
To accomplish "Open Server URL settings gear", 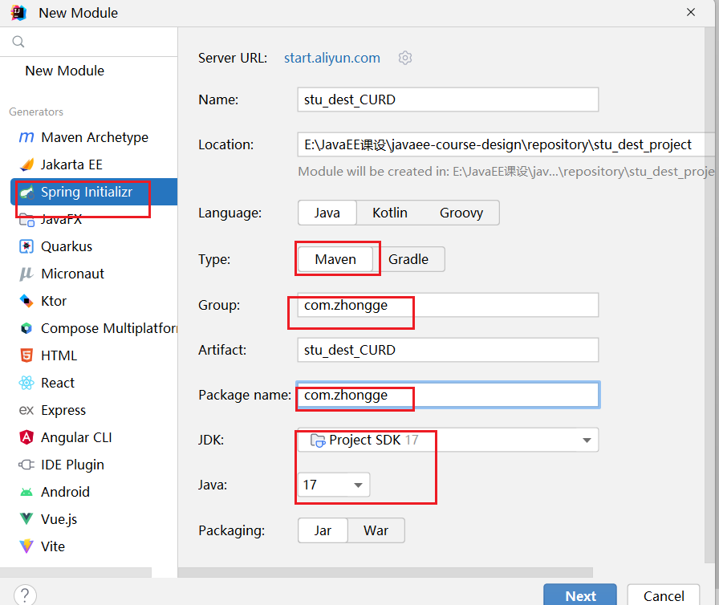I will 405,58.
